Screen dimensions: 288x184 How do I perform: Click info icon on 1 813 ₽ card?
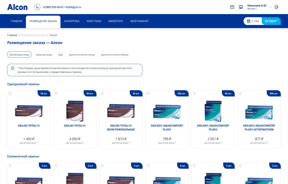point(102,93)
